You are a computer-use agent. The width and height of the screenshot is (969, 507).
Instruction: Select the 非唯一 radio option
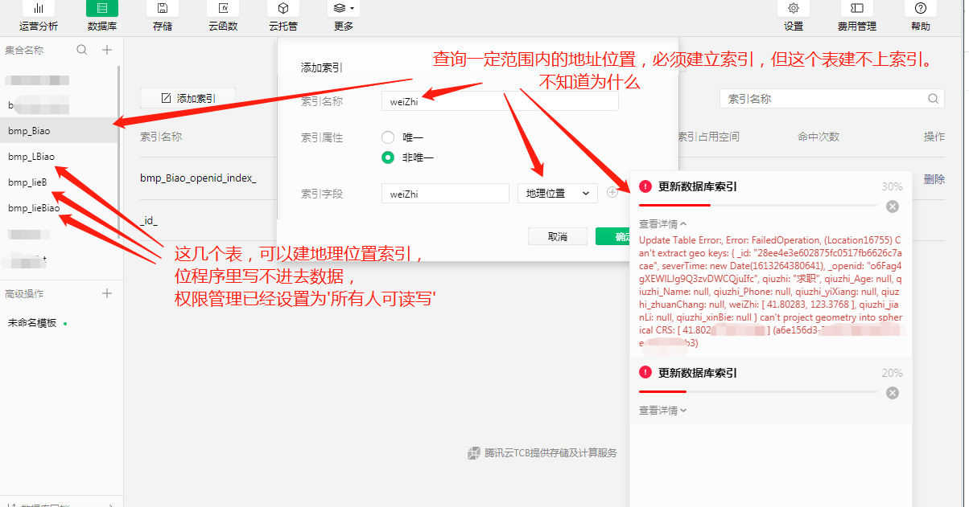[x=388, y=157]
